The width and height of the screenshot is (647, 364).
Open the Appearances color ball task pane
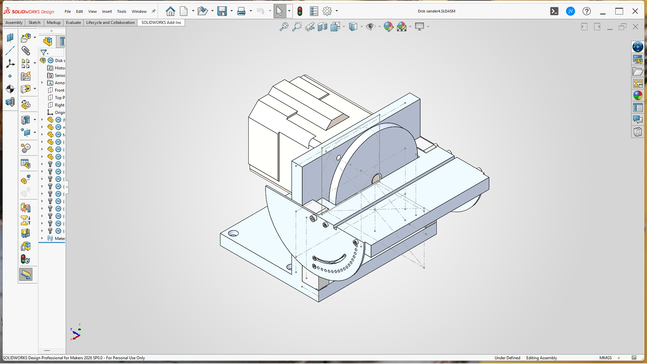tap(638, 96)
